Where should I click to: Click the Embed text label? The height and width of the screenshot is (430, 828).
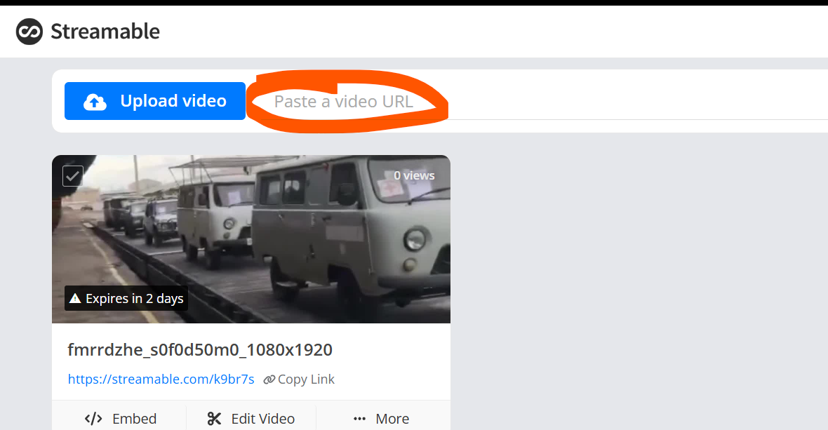[x=134, y=419]
